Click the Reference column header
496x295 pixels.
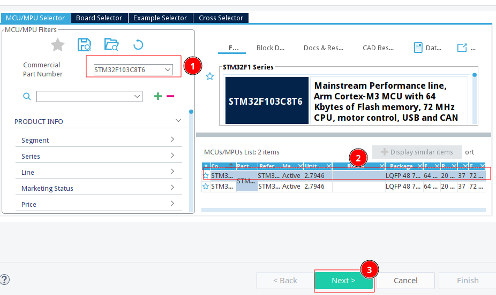point(269,166)
